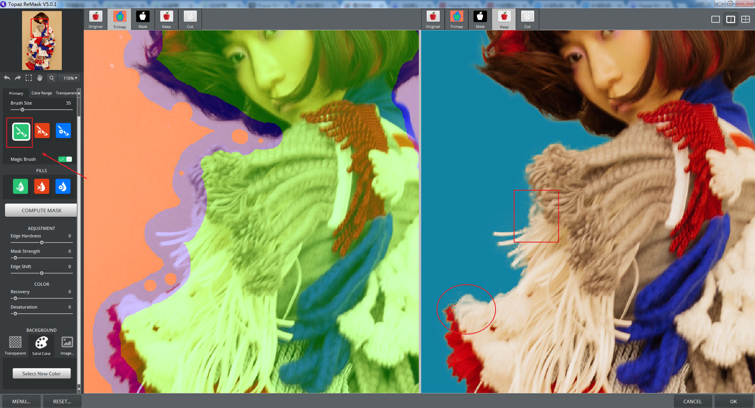The width and height of the screenshot is (755, 408).
Task: Open the Color Range tab
Action: coord(41,93)
